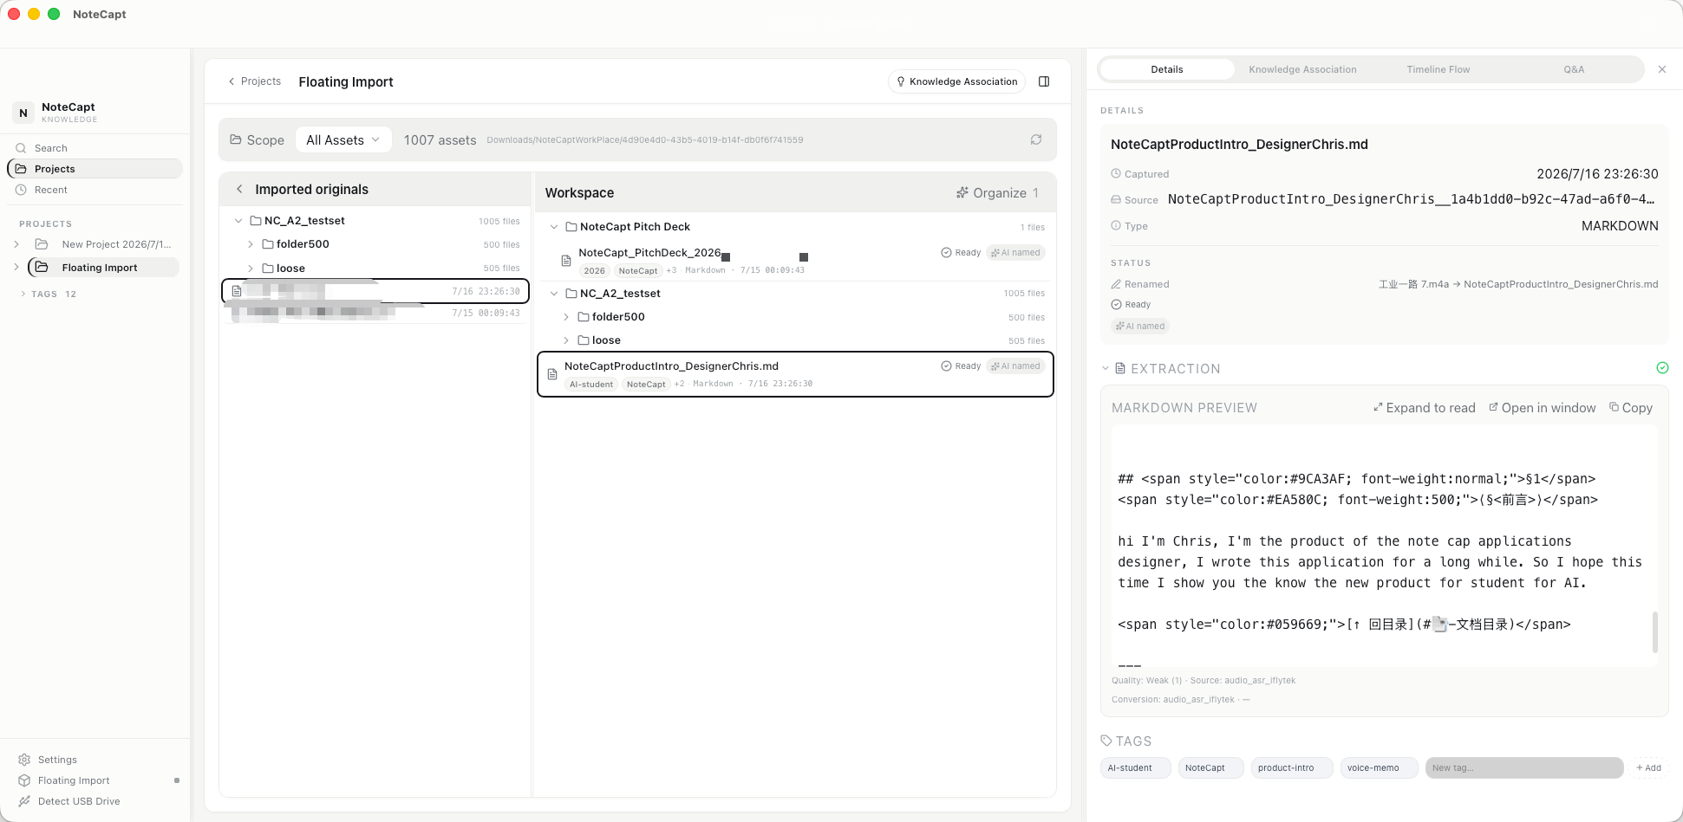Viewport: 1683px width, 822px height.
Task: Open Projects in the sidebar
Action: pos(95,169)
